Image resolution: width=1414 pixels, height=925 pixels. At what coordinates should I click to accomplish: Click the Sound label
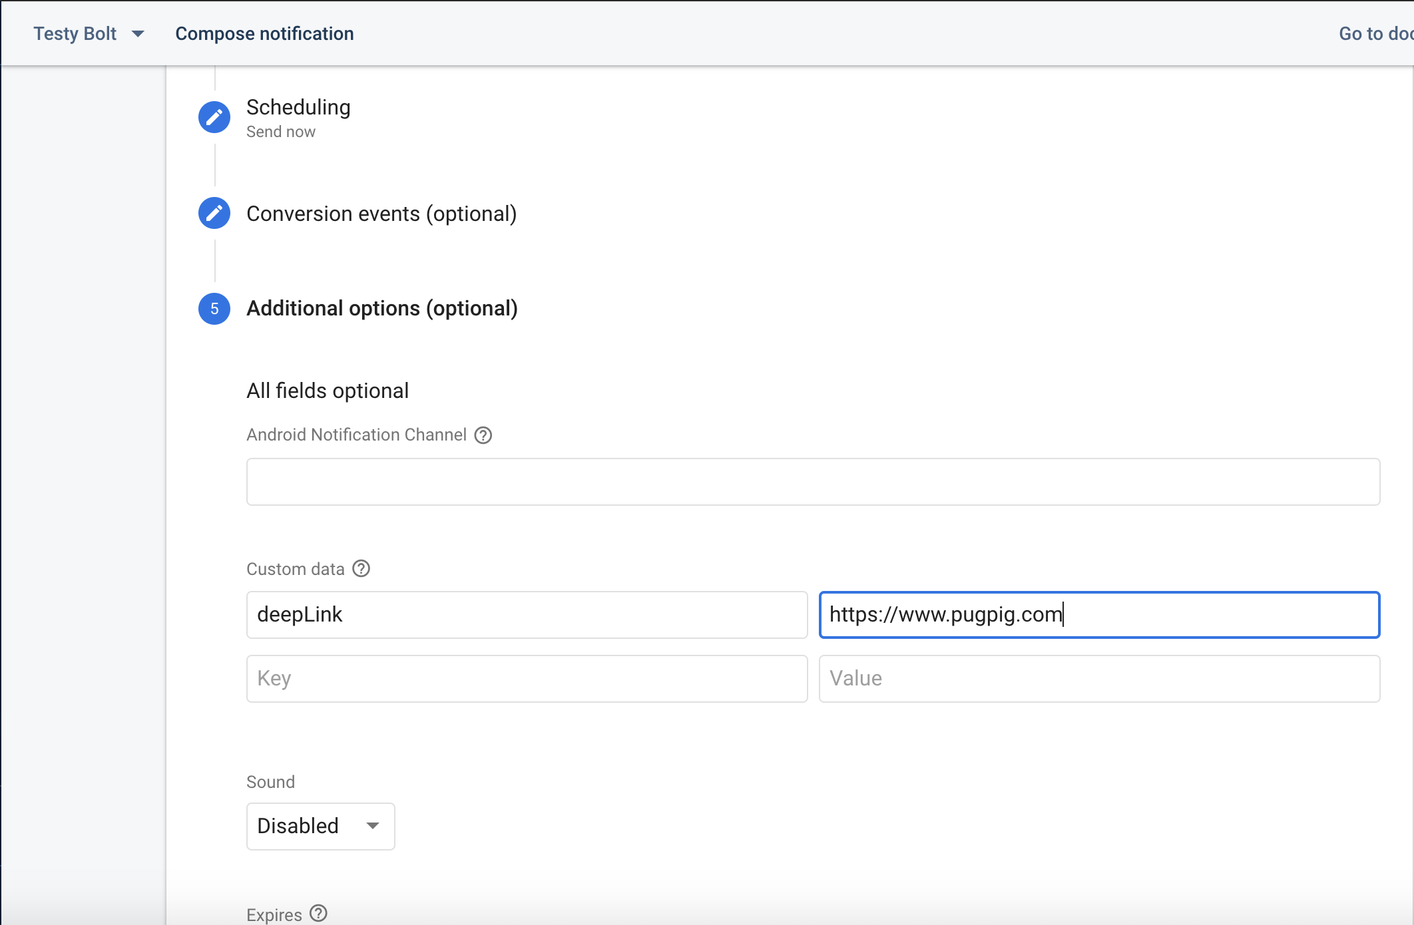[270, 782]
